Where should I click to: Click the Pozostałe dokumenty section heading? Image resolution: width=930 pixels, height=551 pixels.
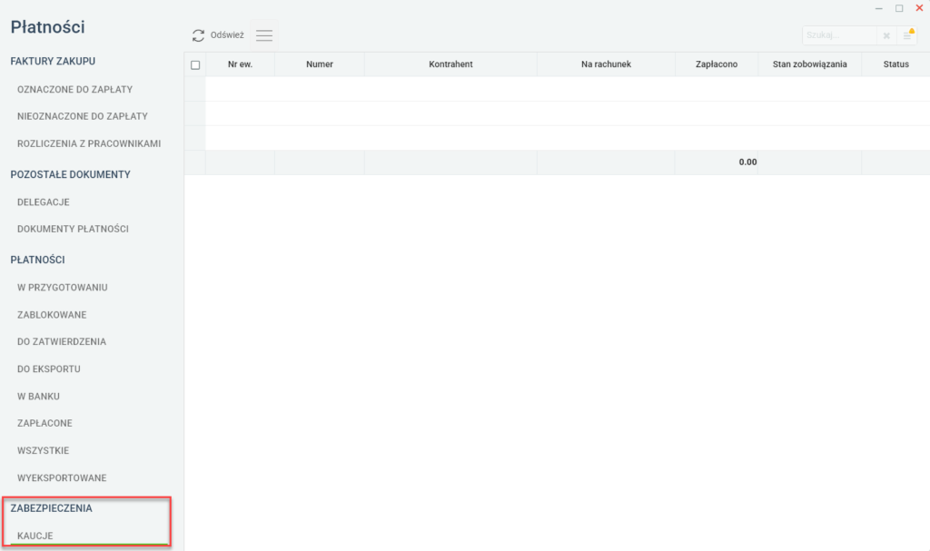point(70,174)
